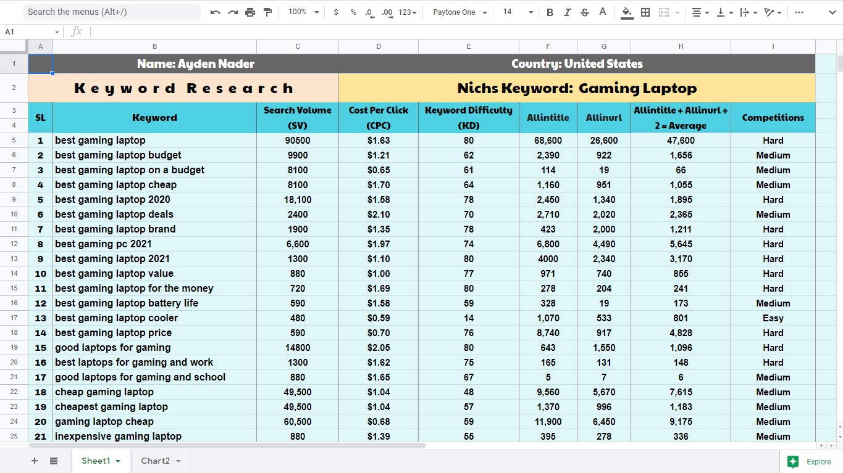Open the fill color picker

(627, 12)
